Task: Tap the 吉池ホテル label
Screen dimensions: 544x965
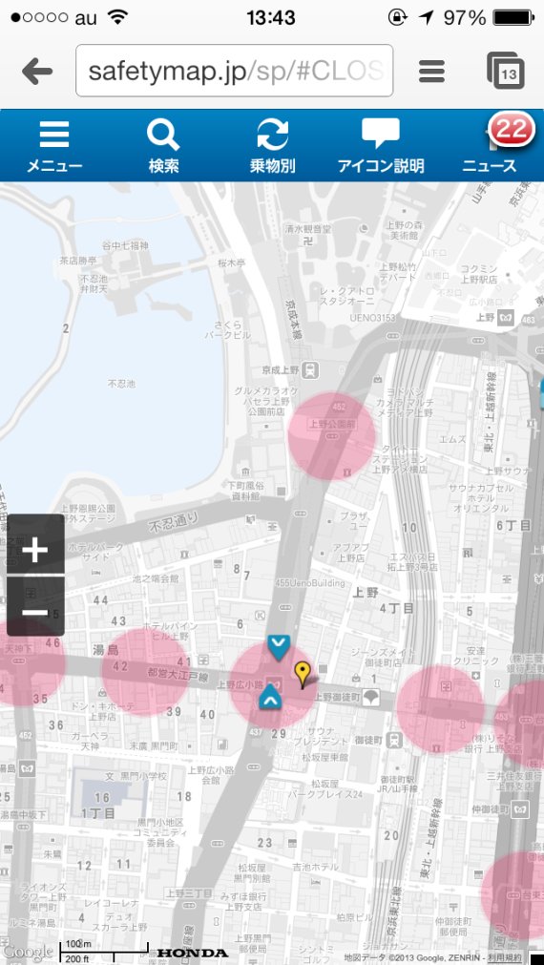Action: click(315, 866)
